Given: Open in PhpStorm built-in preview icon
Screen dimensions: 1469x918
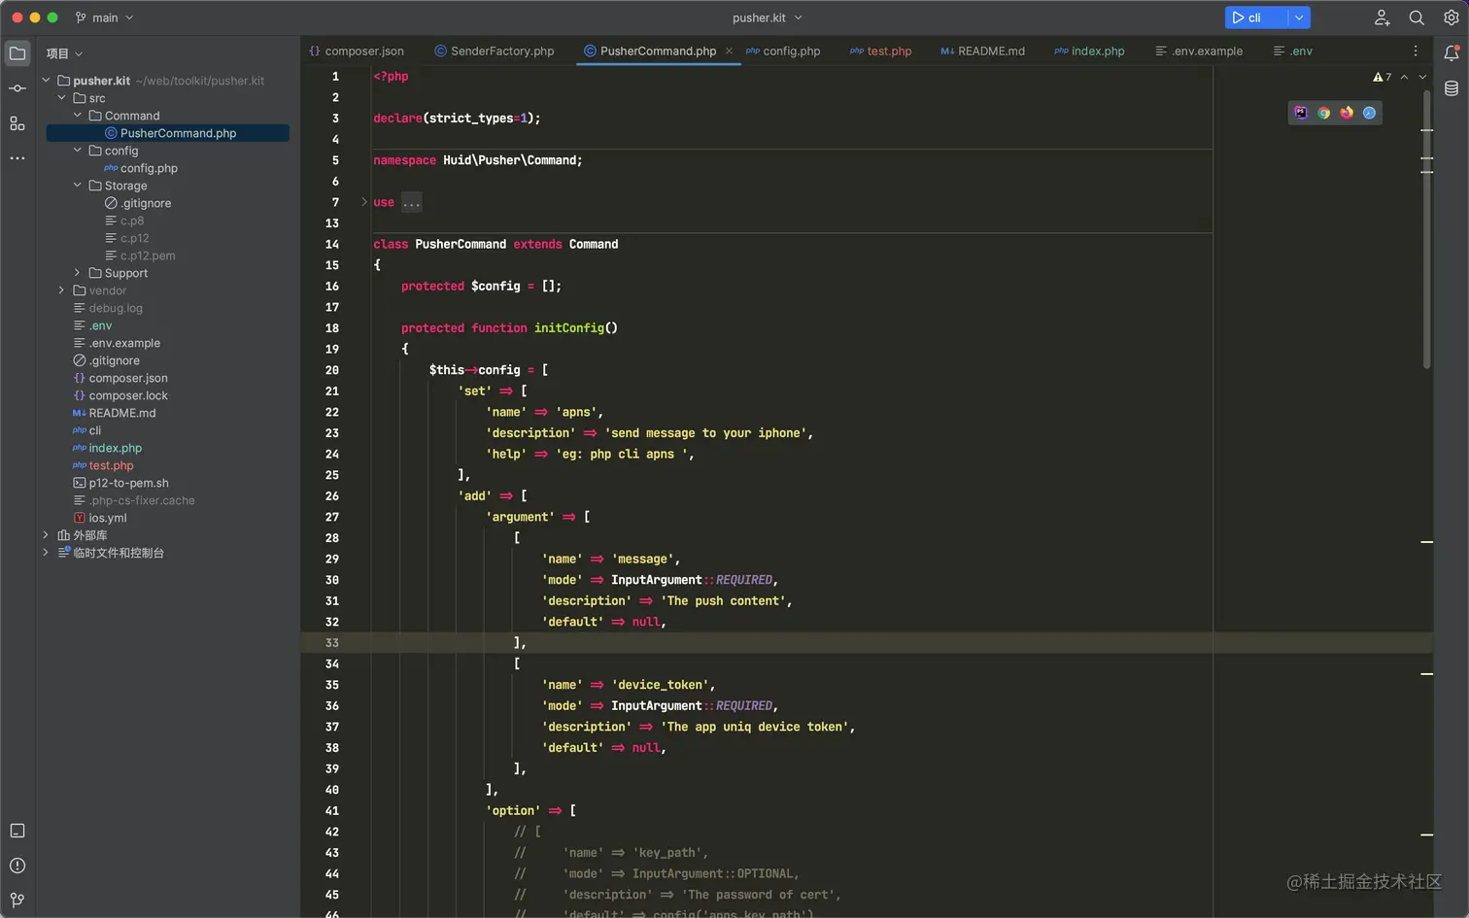Looking at the screenshot, I should [x=1301, y=113].
